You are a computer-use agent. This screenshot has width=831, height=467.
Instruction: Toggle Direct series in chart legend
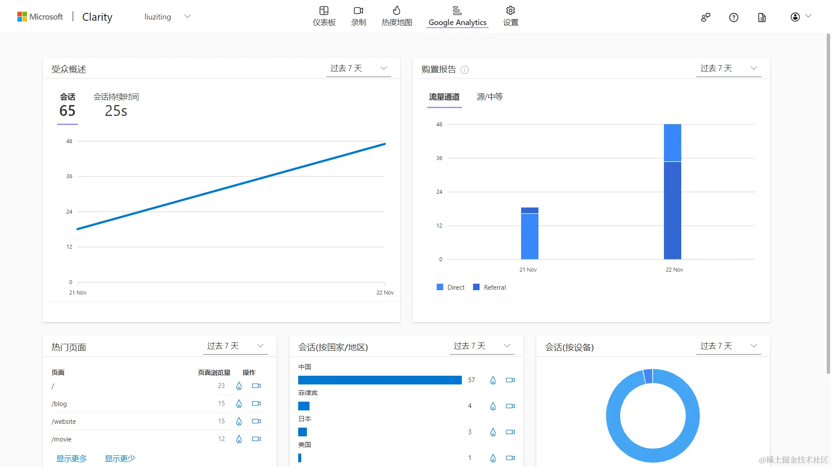pos(451,287)
